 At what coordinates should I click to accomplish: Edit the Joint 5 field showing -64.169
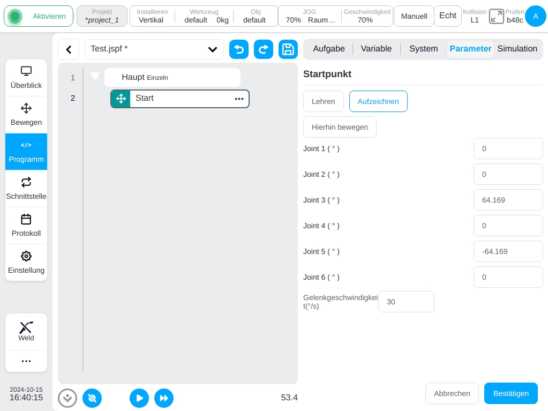coord(508,251)
